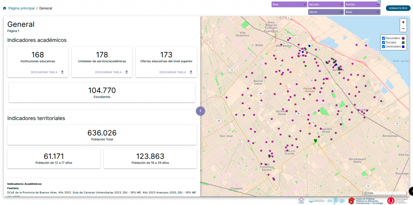Image resolution: width=413 pixels, height=205 pixels.
Task: Disable the Universitario layer checkbox
Action: (x=384, y=47)
